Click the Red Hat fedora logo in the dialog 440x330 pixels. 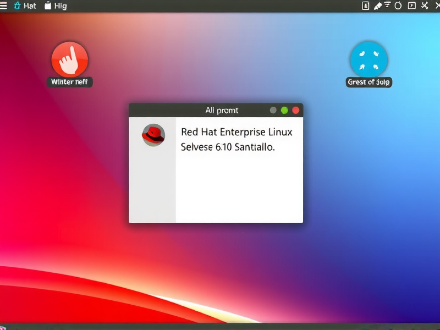click(153, 136)
